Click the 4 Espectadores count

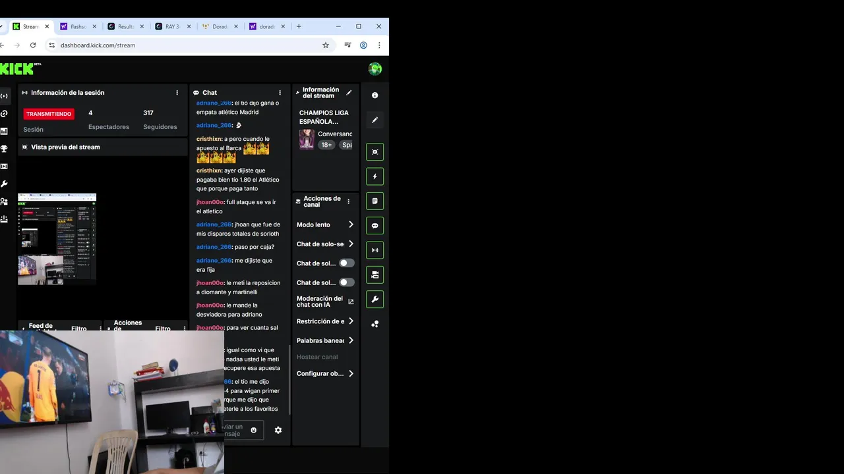pyautogui.click(x=90, y=113)
